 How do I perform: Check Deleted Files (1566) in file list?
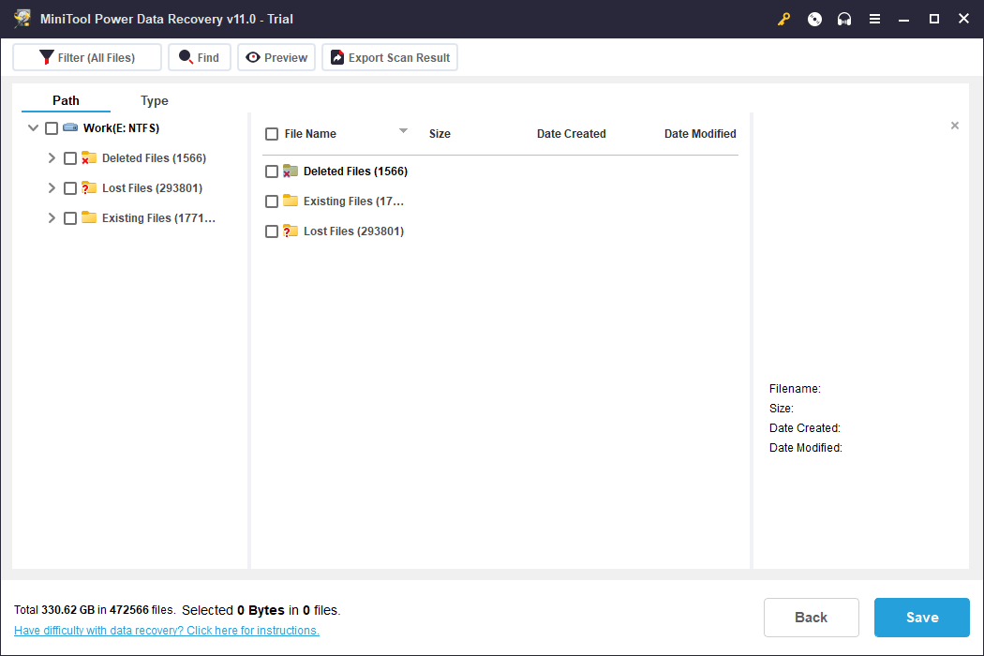click(272, 171)
